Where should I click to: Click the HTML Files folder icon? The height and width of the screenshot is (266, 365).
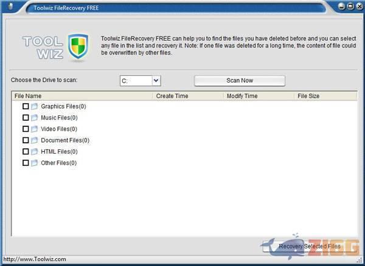(34, 152)
